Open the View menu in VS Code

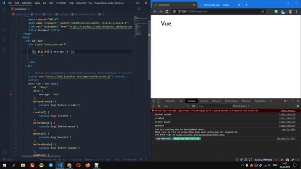tap(37, 3)
